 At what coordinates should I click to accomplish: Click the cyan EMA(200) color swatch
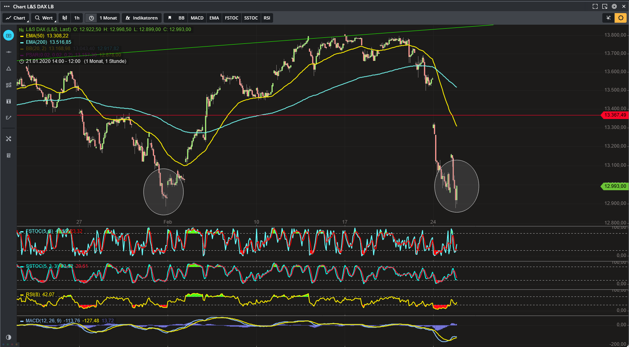tap(22, 43)
